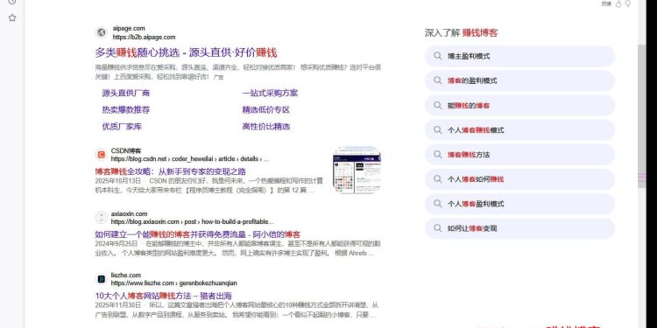
Task: Select related search 个人博客赚钱模式
Action: point(519,130)
